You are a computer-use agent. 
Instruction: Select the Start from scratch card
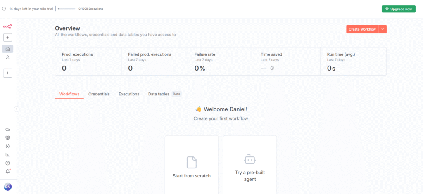point(192,165)
